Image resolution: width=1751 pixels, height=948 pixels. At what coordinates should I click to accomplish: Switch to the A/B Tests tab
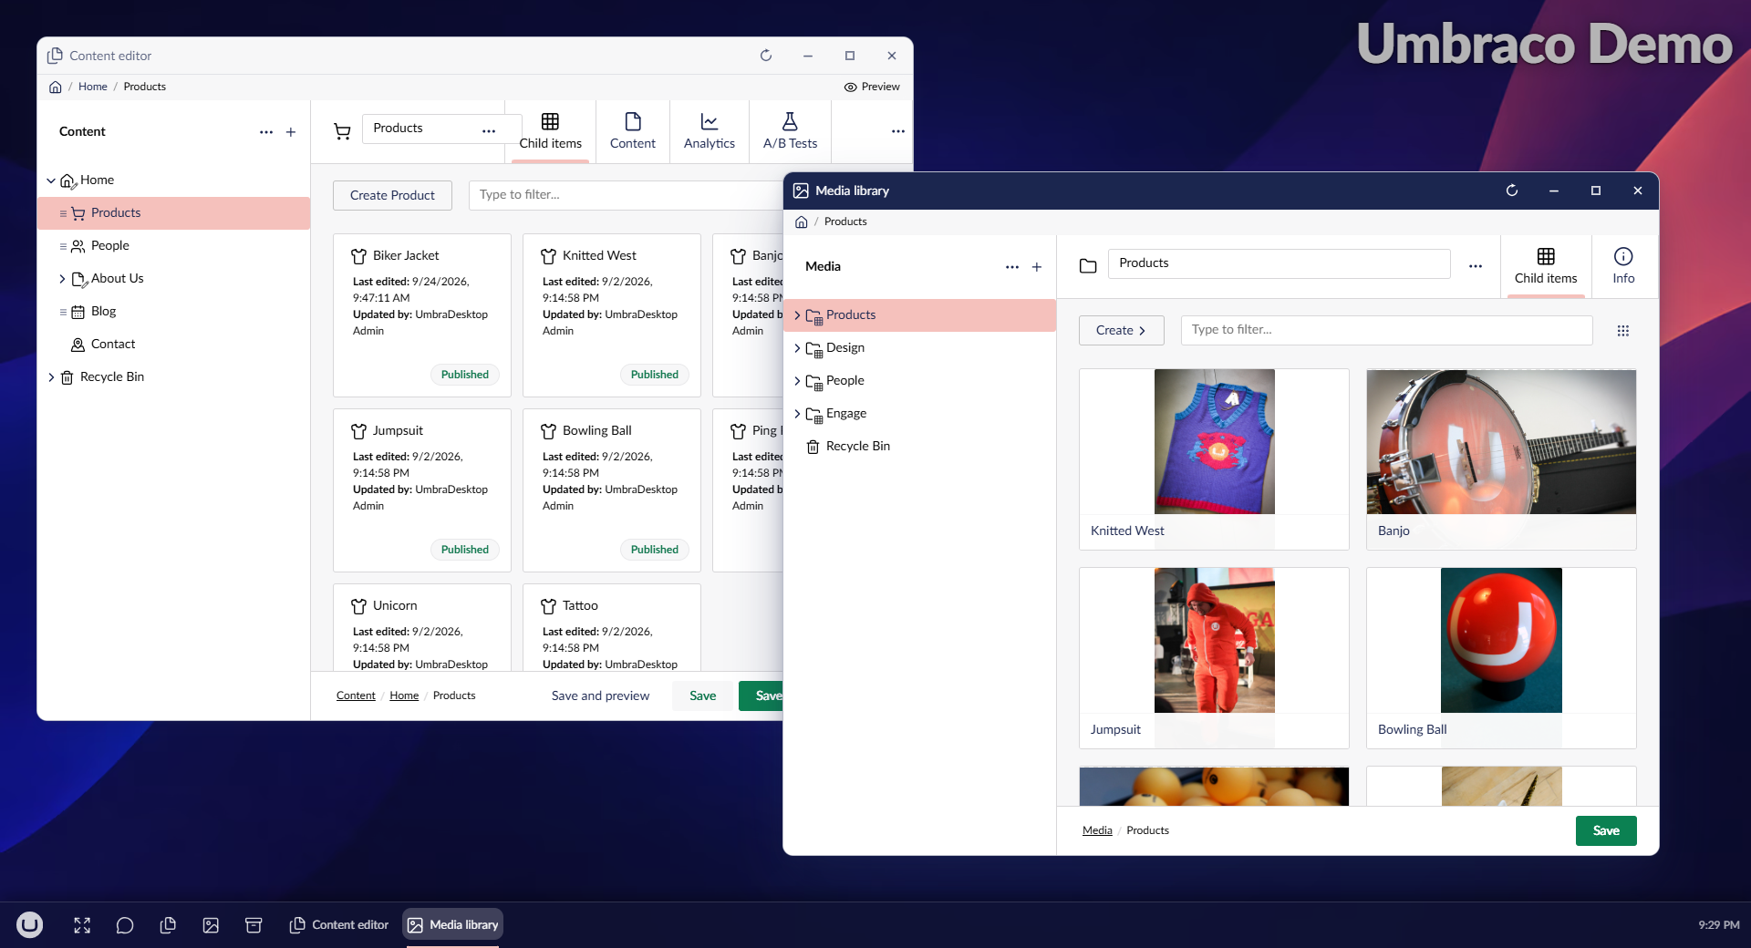(790, 132)
